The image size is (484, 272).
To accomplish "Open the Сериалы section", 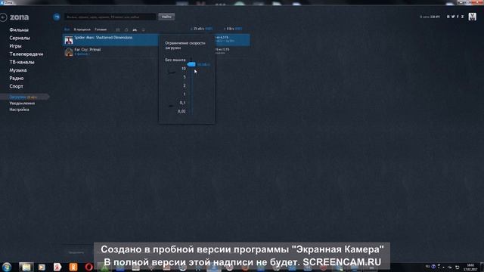I will point(20,38).
